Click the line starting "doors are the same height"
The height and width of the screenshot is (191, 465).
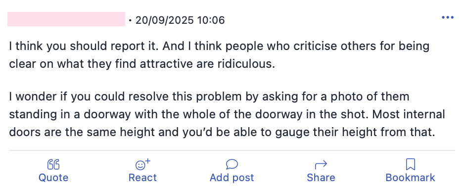(222, 132)
